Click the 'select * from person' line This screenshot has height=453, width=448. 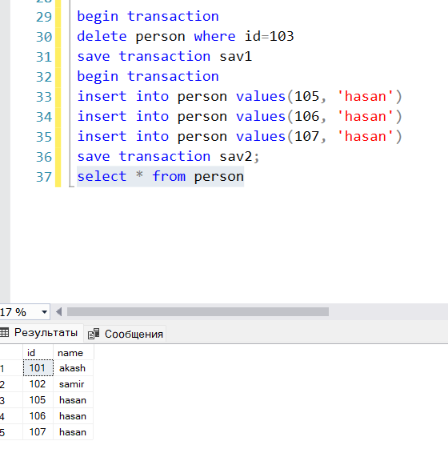pyautogui.click(x=160, y=177)
